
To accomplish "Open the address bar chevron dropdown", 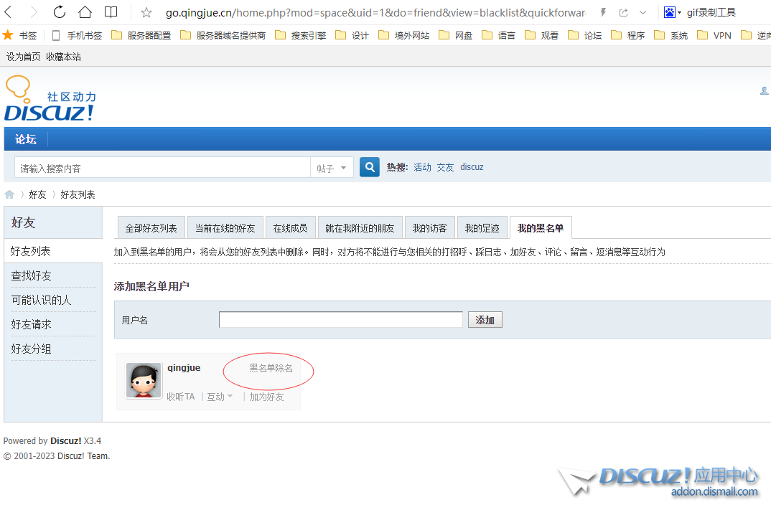I will point(642,12).
